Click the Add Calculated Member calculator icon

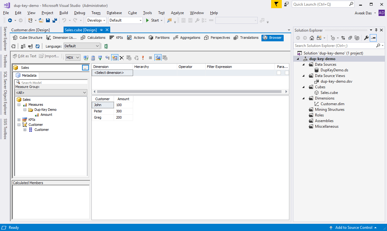click(93, 58)
